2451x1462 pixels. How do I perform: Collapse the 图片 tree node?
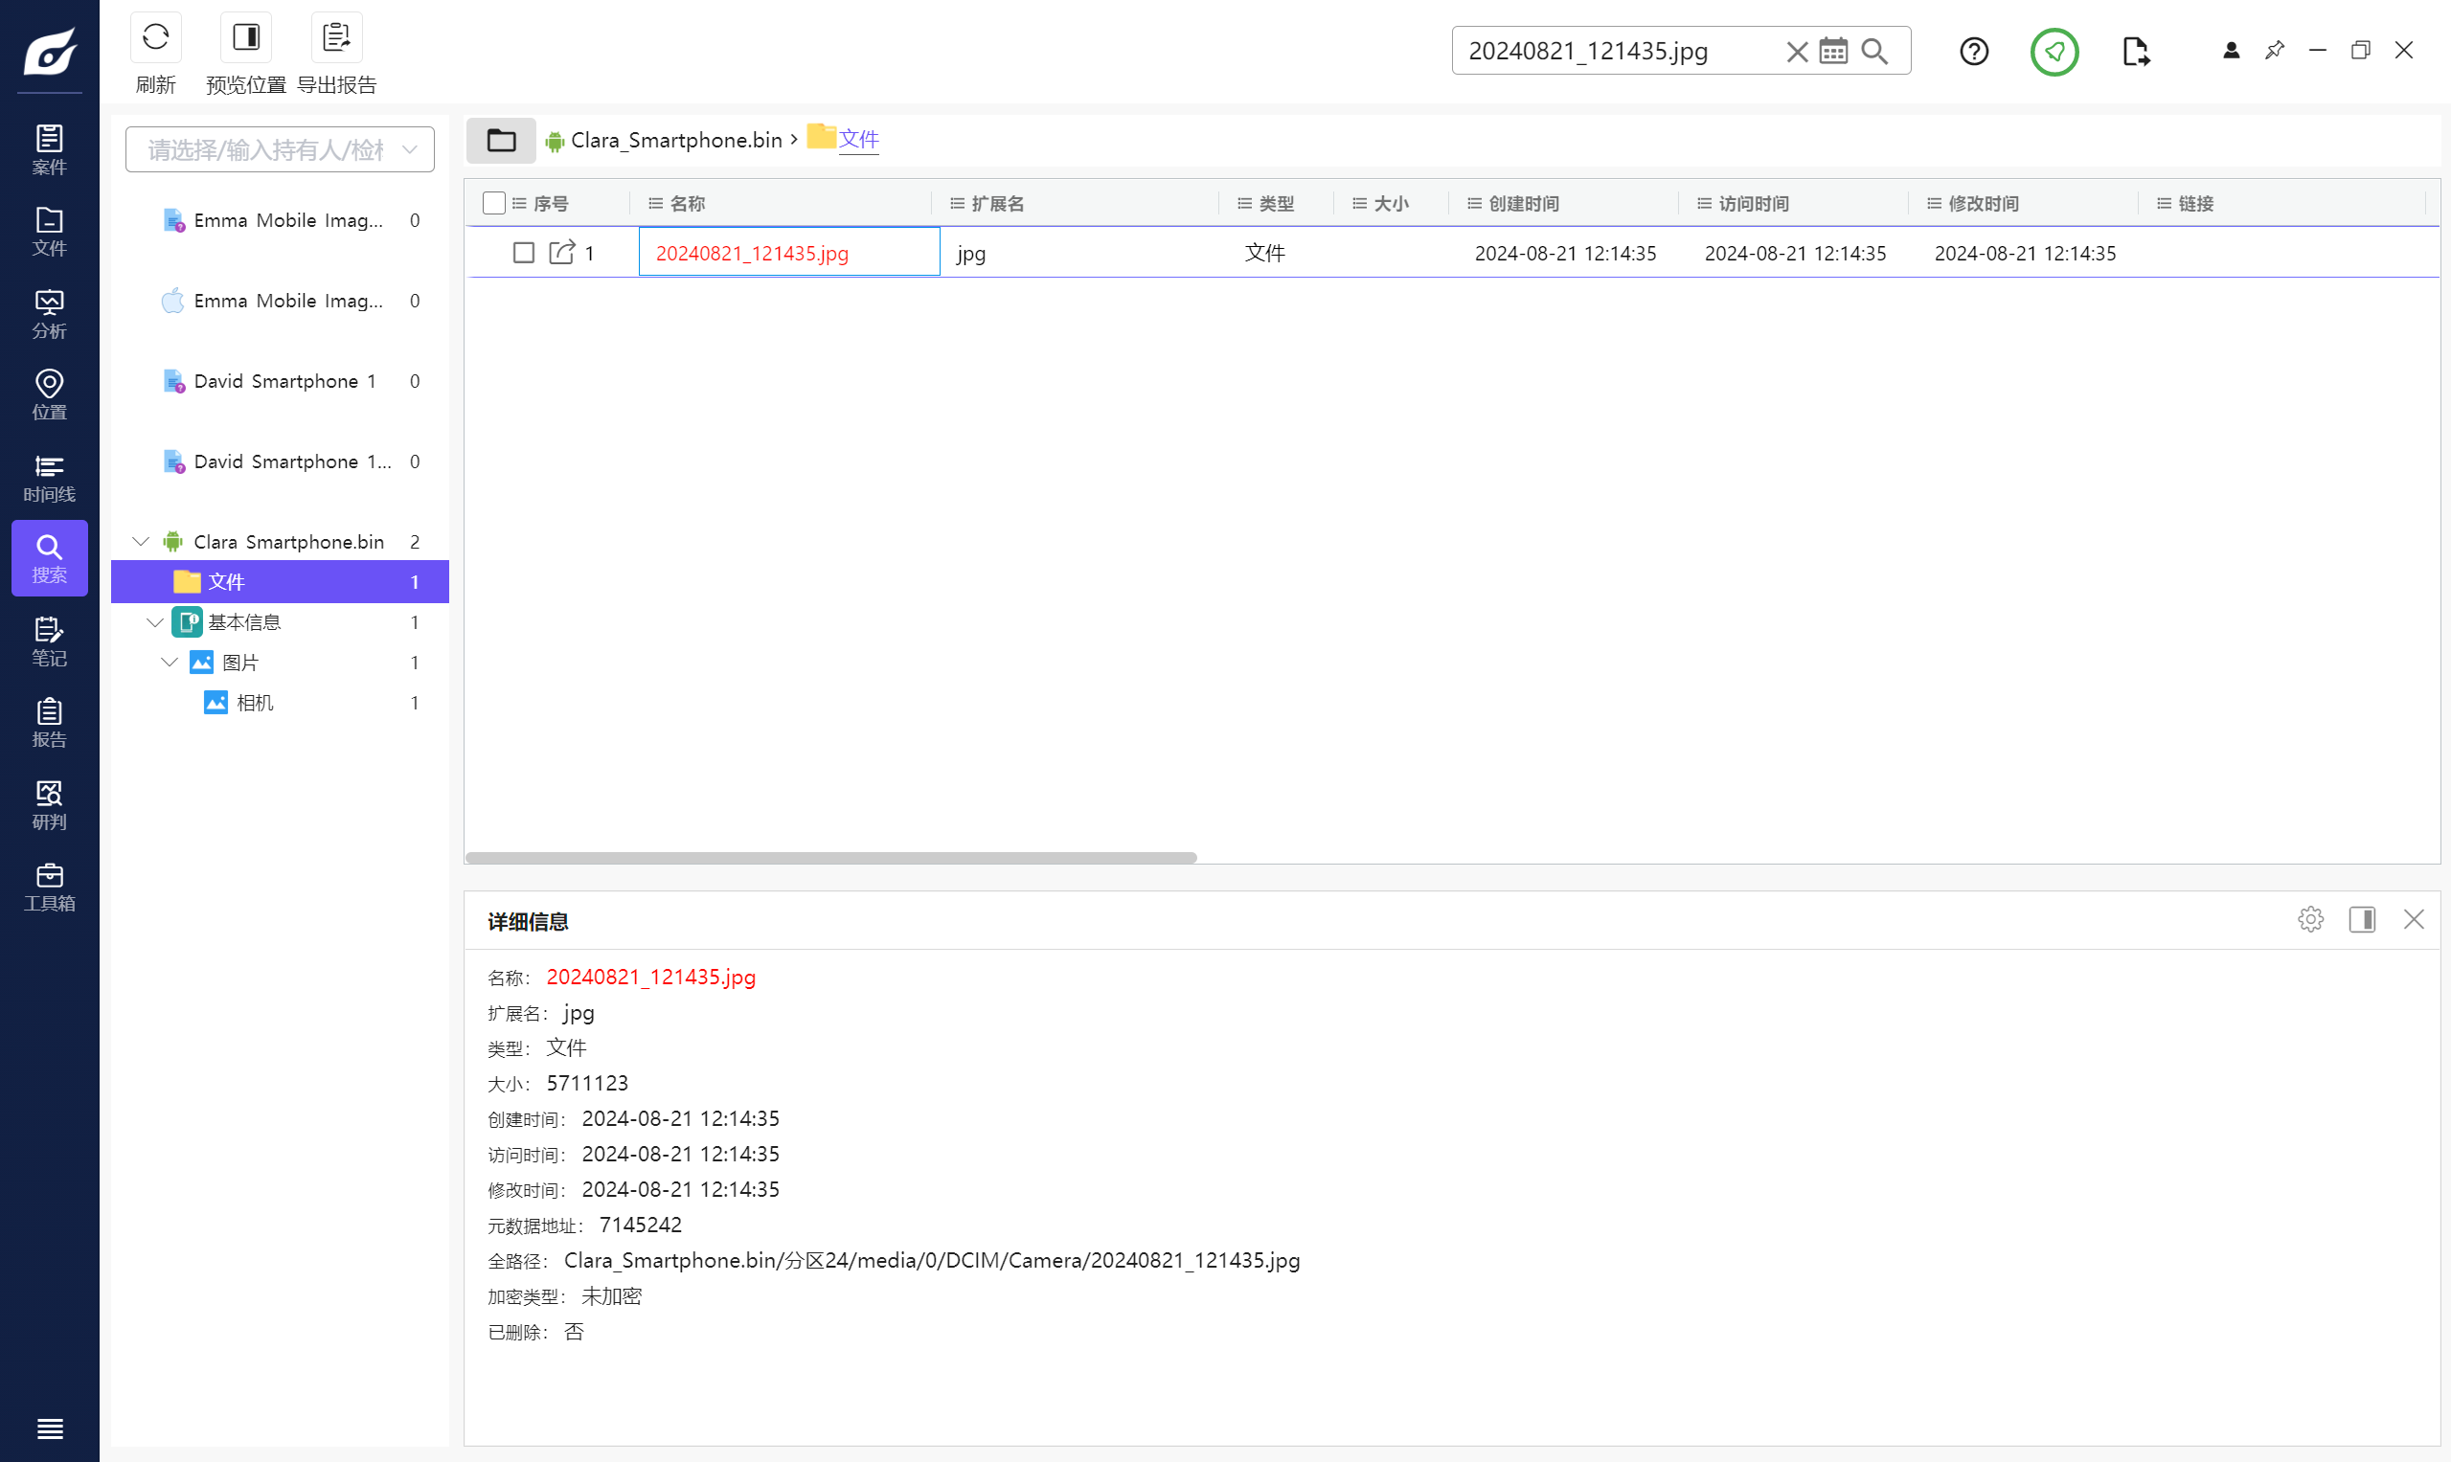tap(170, 662)
